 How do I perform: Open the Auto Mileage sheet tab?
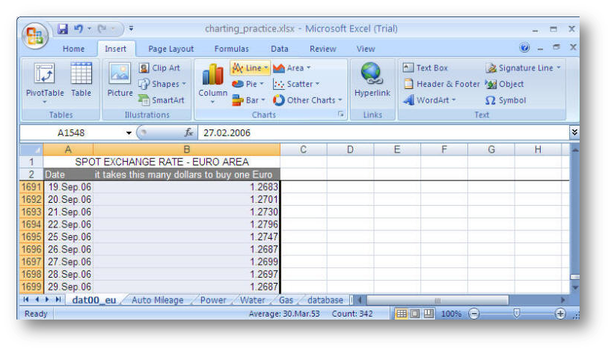click(157, 300)
